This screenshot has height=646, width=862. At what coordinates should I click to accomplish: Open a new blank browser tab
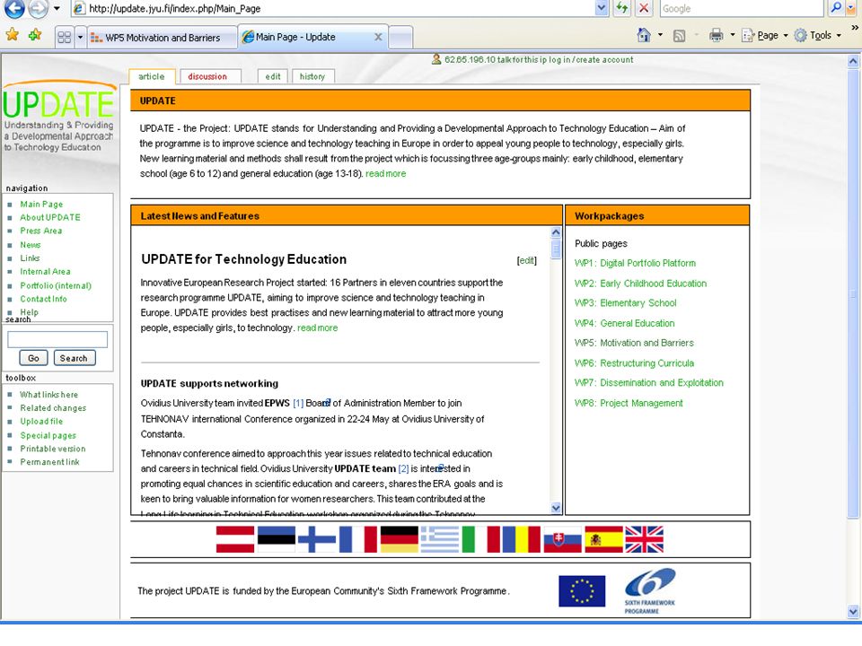400,38
